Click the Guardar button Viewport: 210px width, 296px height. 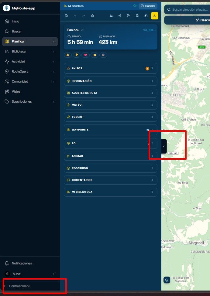click(x=148, y=6)
